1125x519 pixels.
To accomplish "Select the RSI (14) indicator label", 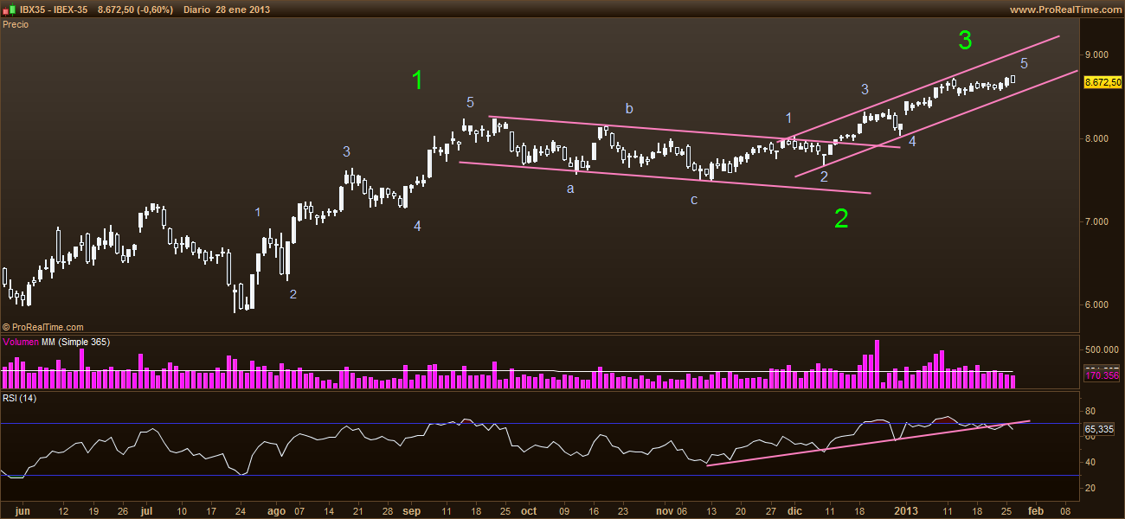I will pos(19,398).
